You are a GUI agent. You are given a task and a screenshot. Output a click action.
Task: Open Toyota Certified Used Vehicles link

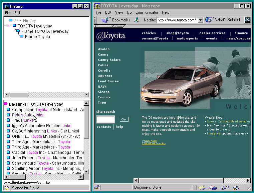(x=229, y=121)
